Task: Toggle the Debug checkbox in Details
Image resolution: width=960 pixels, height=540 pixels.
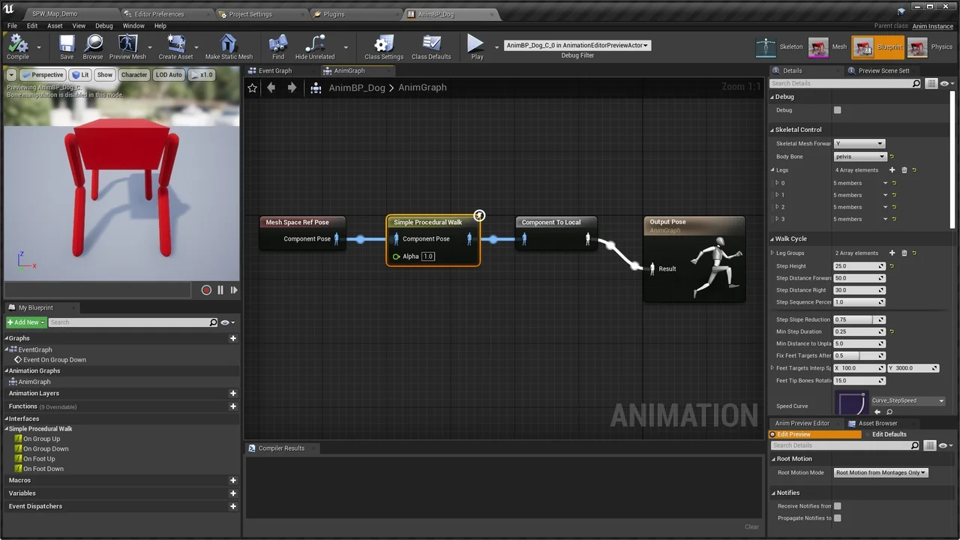Action: pos(837,110)
